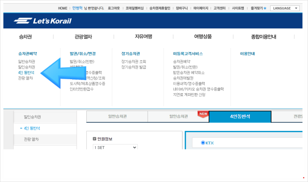The image size is (308, 182).
Task: Click the 이용안내 submenu heading
Action: coord(247,54)
